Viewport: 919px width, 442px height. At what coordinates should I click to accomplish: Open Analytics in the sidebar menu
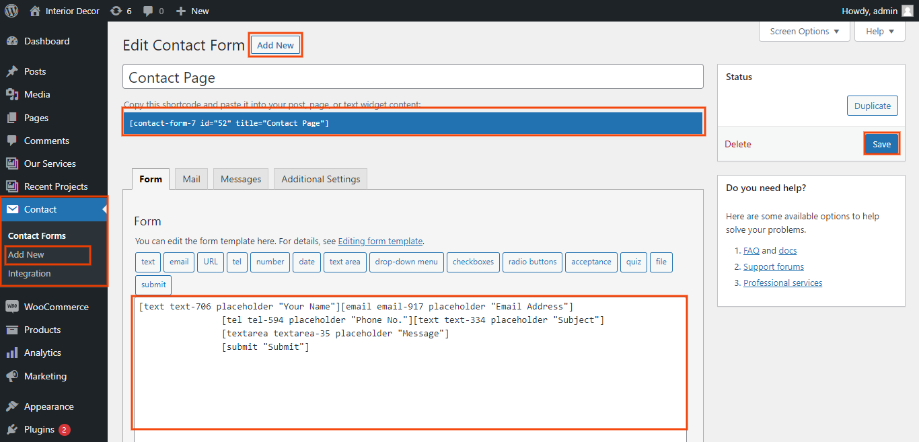click(42, 353)
